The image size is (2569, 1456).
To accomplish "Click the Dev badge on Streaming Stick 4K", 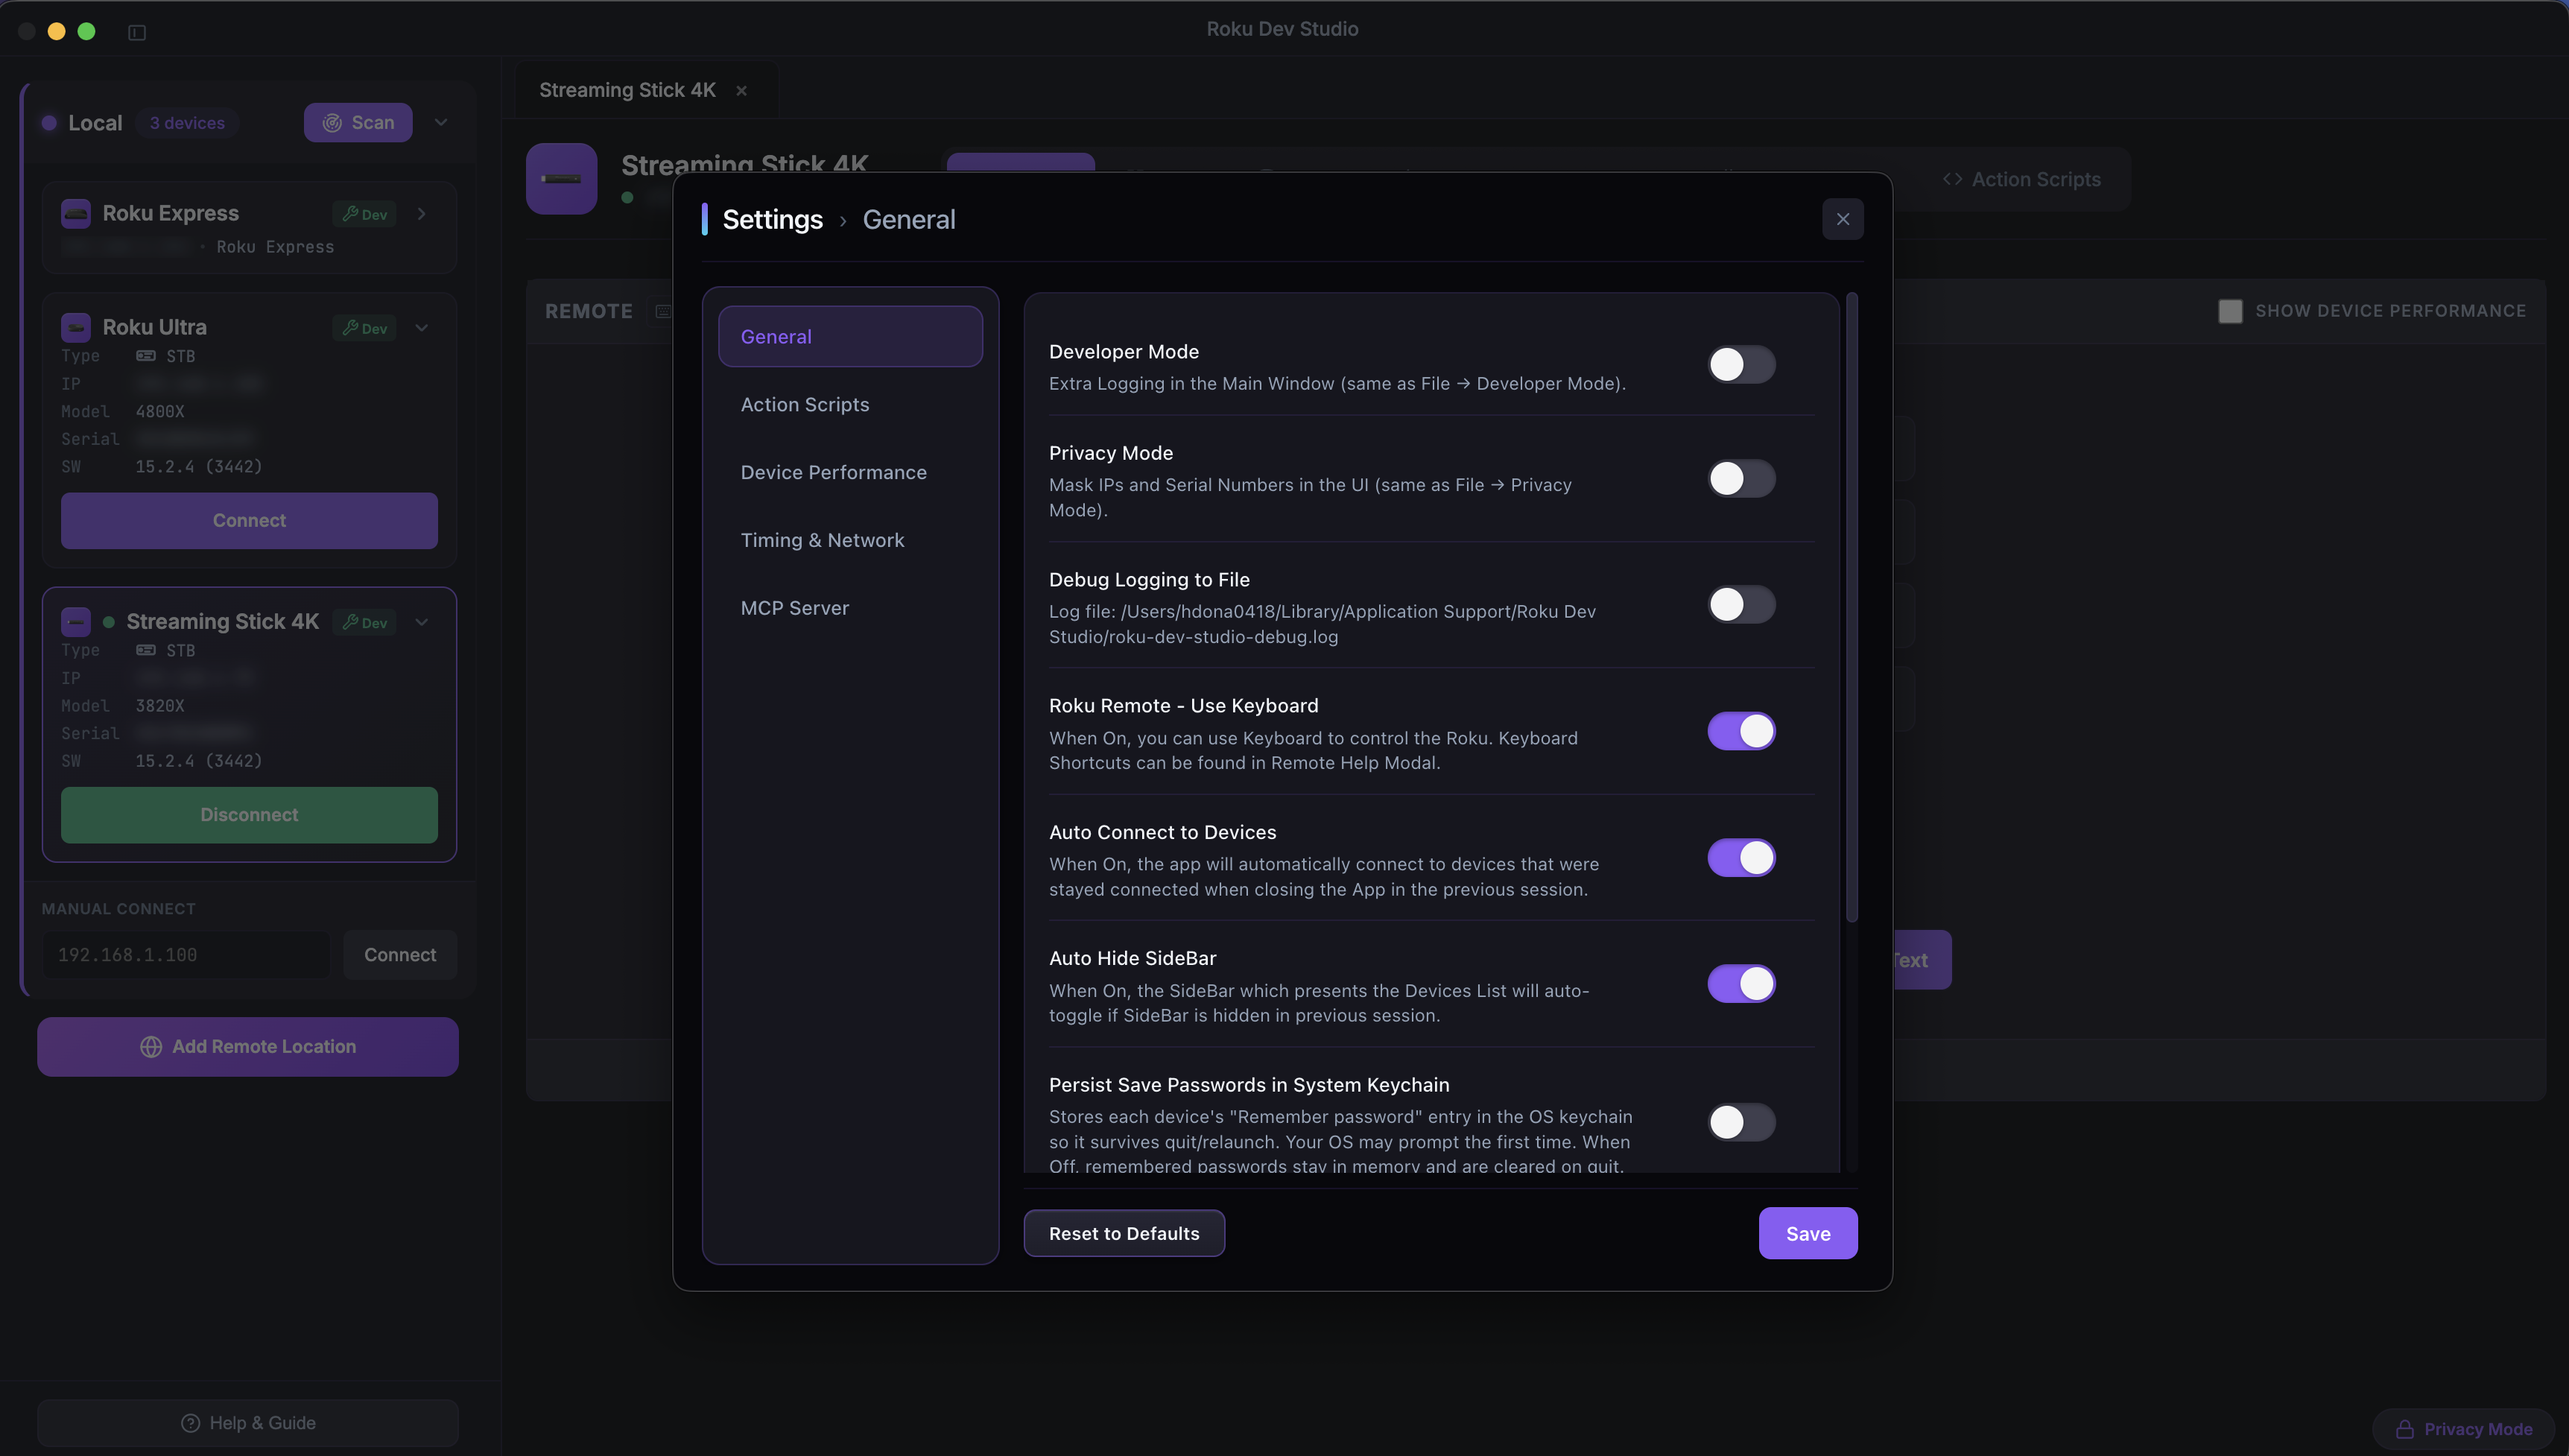I will [x=364, y=622].
